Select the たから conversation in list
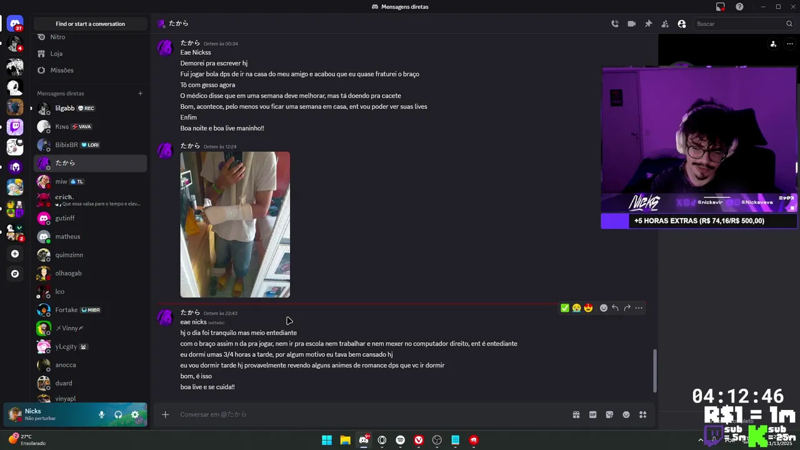This screenshot has height=450, width=800. pyautogui.click(x=91, y=163)
